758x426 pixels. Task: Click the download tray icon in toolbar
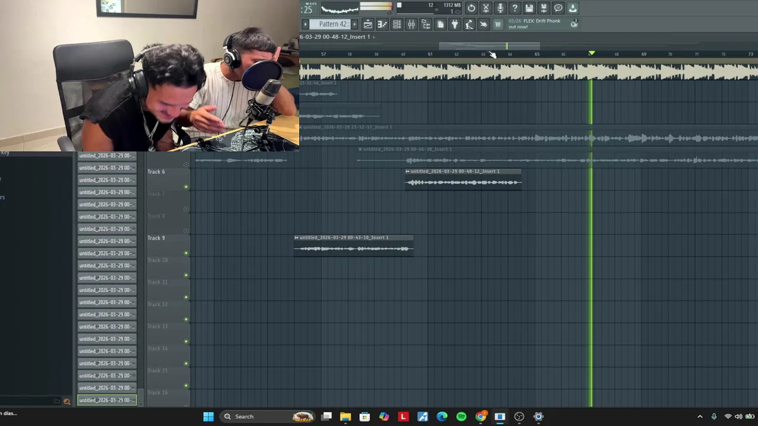[573, 8]
